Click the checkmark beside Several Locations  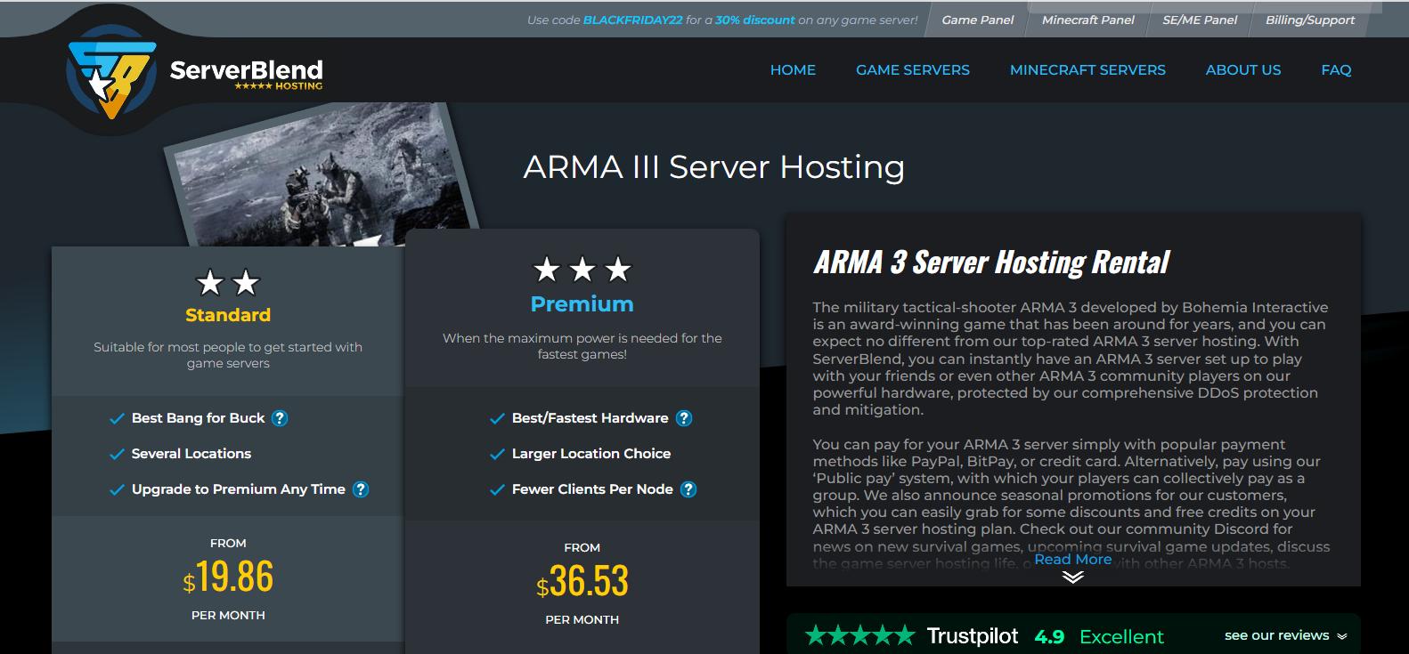point(117,454)
